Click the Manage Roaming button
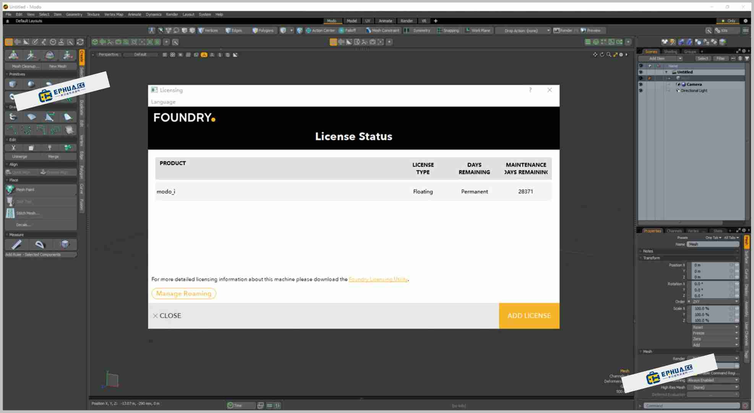754x413 pixels. (x=184, y=293)
